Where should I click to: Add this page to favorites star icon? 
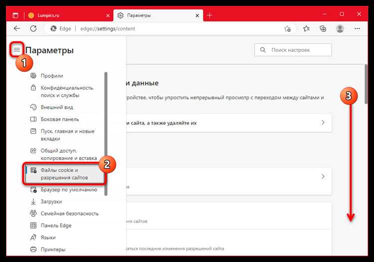[287, 28]
